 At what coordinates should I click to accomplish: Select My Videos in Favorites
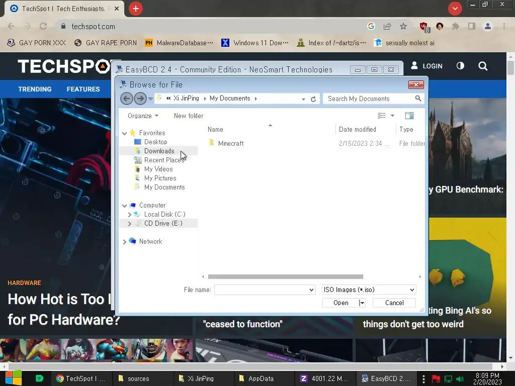[158, 169]
